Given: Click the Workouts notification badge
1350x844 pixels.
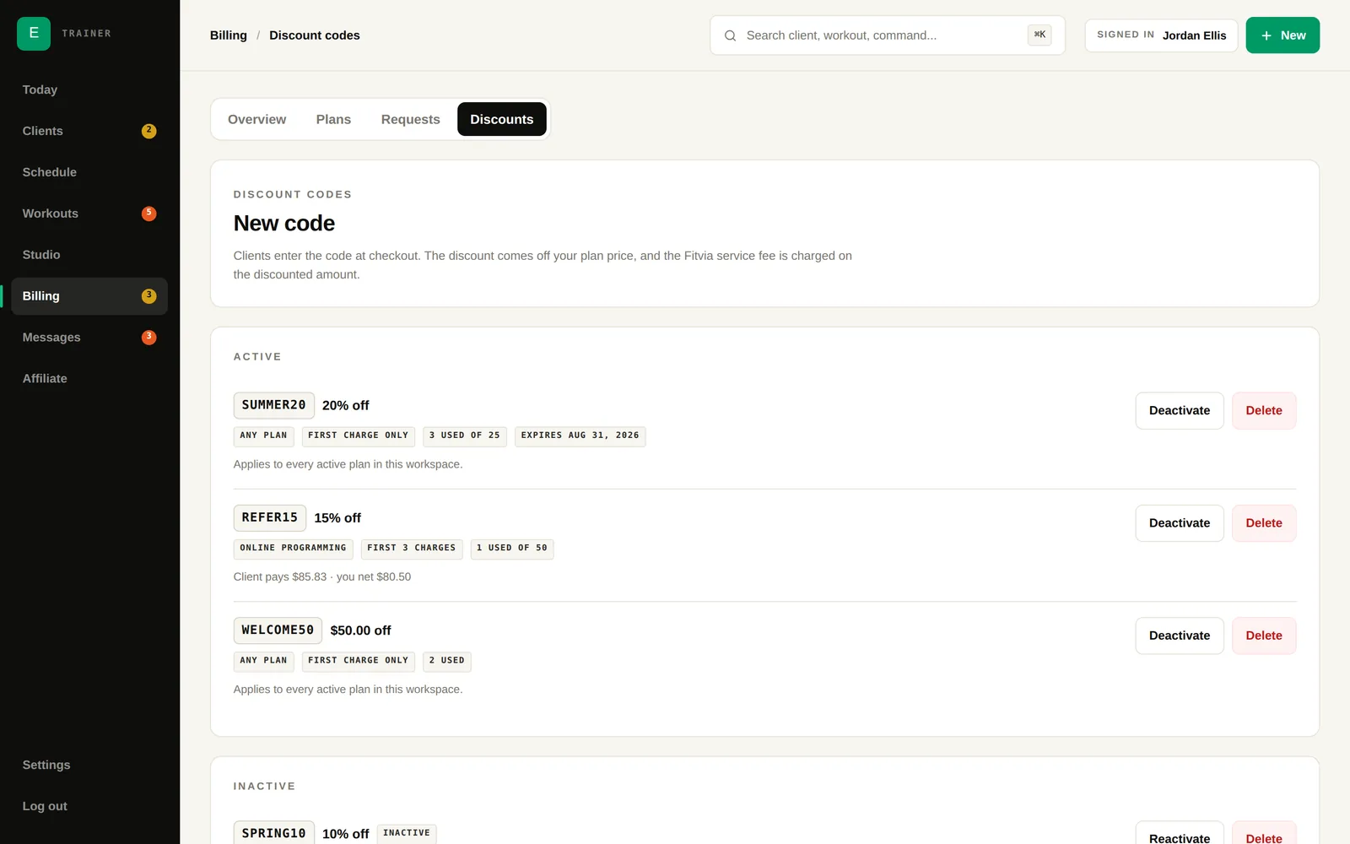Looking at the screenshot, I should point(148,214).
